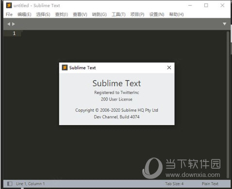Click the Registered to TwitterInc text
Viewport: 232px width, 189px height.
(x=116, y=92)
